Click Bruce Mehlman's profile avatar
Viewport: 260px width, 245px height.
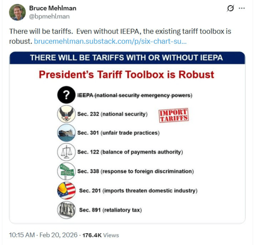[x=17, y=12]
